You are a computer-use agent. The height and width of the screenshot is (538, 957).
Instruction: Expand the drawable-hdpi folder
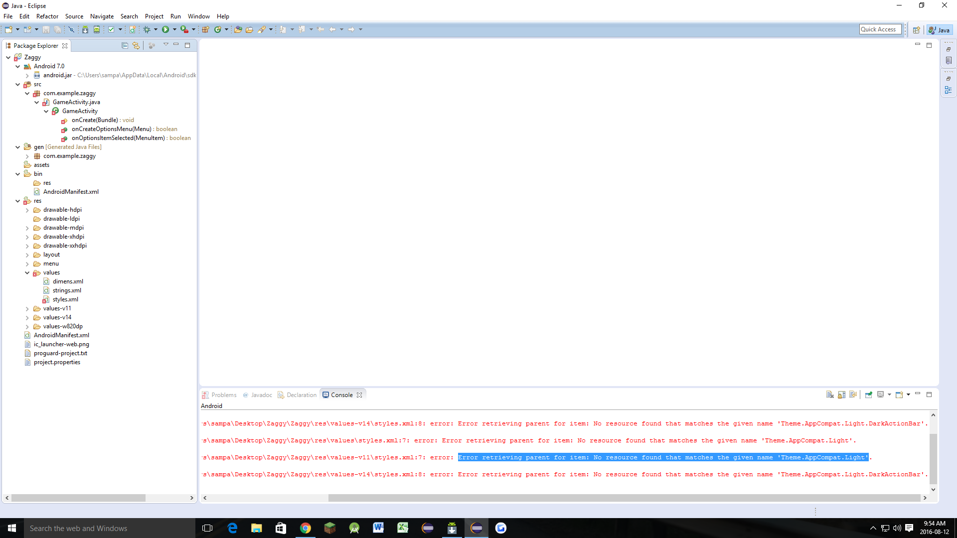click(27, 210)
